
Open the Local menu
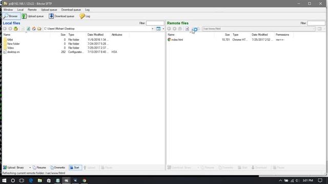(20, 10)
